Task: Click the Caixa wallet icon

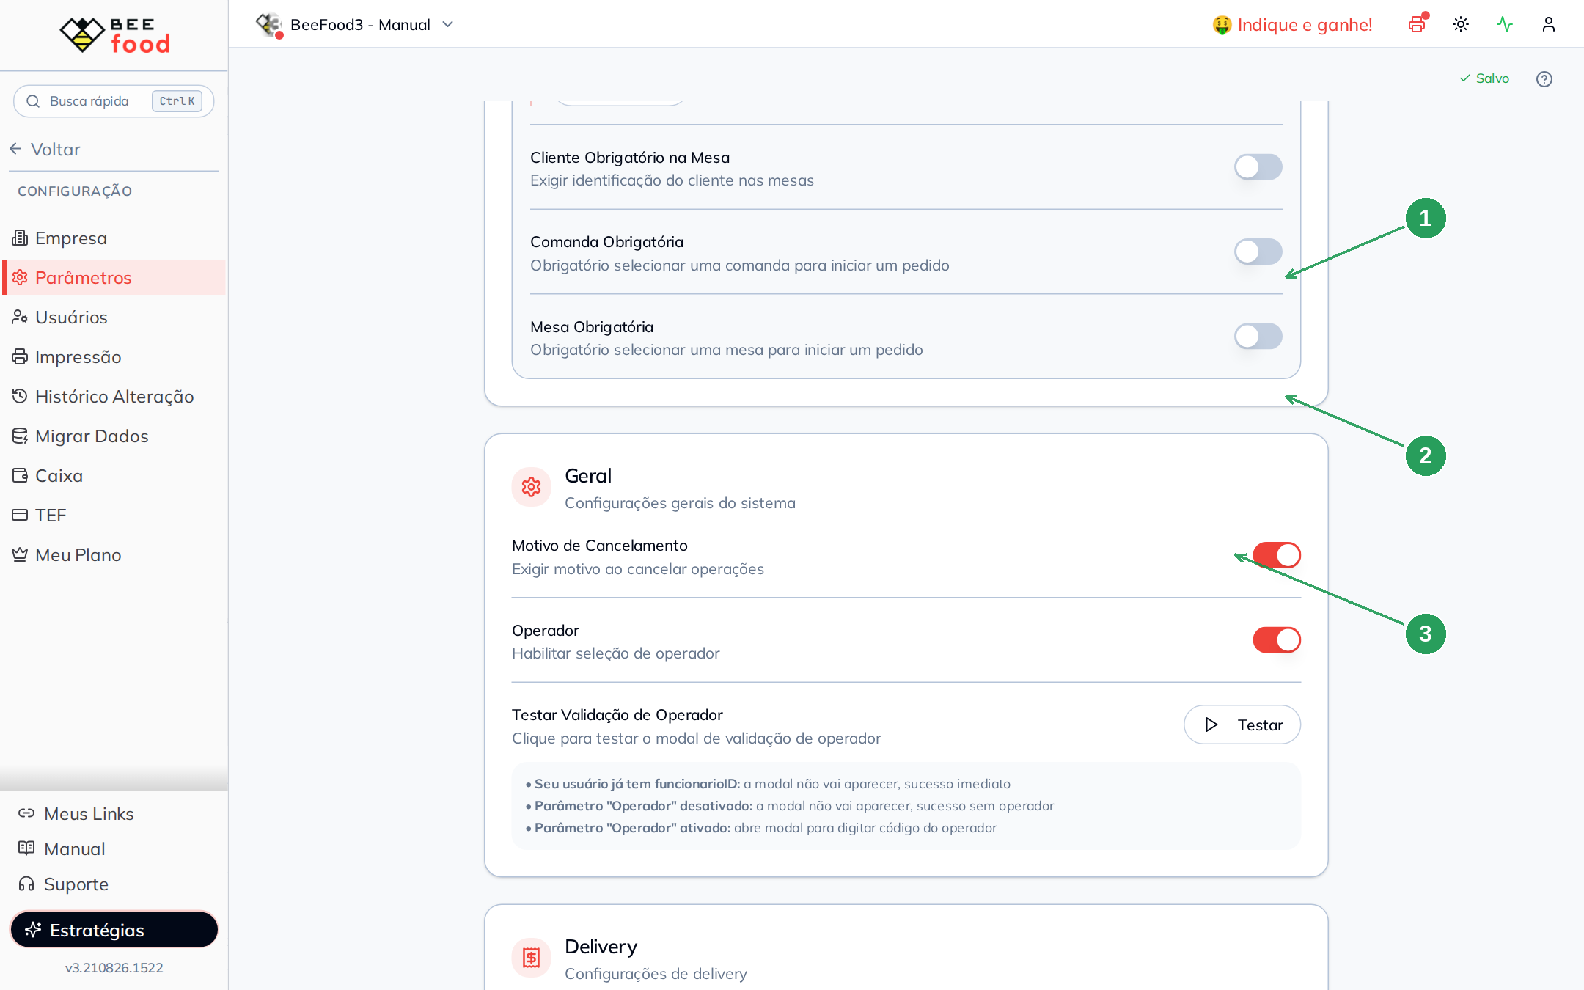Action: (x=20, y=475)
